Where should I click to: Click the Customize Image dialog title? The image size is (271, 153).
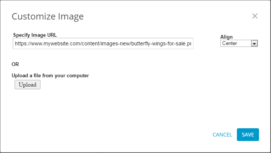48,16
